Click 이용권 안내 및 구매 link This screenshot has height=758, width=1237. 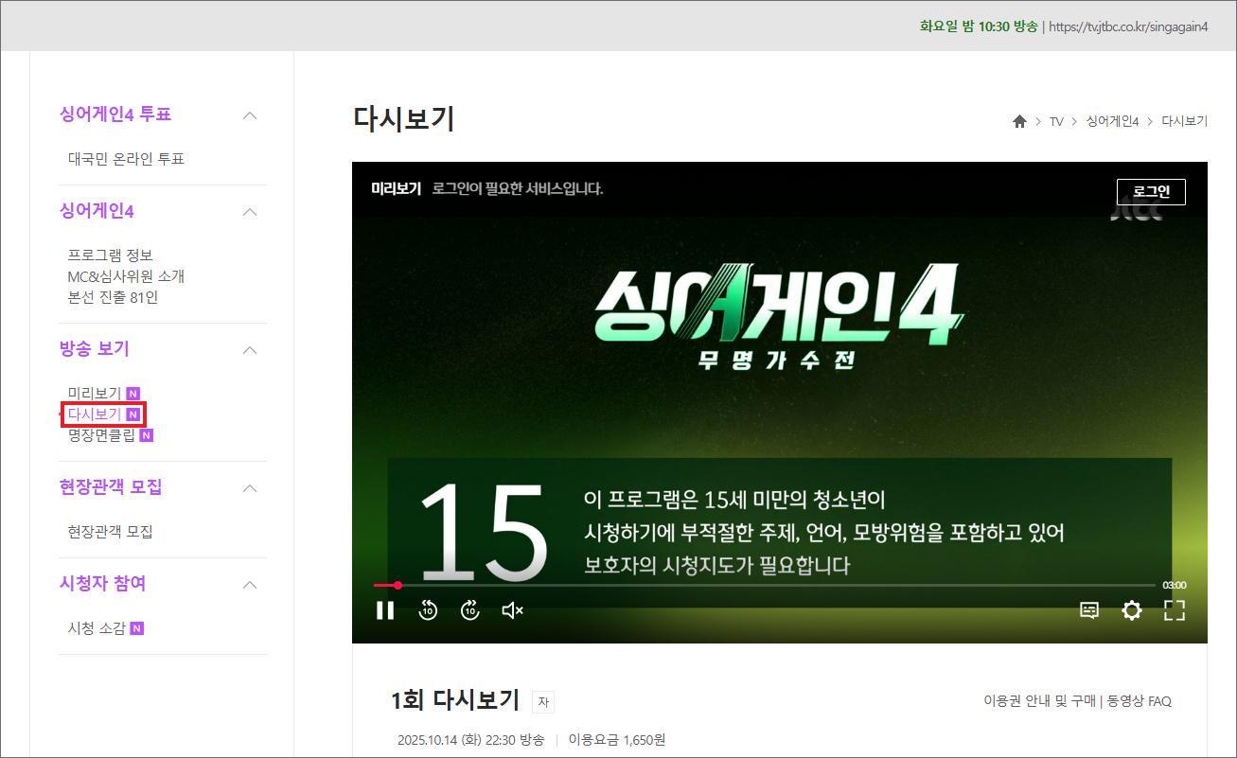(x=1039, y=701)
